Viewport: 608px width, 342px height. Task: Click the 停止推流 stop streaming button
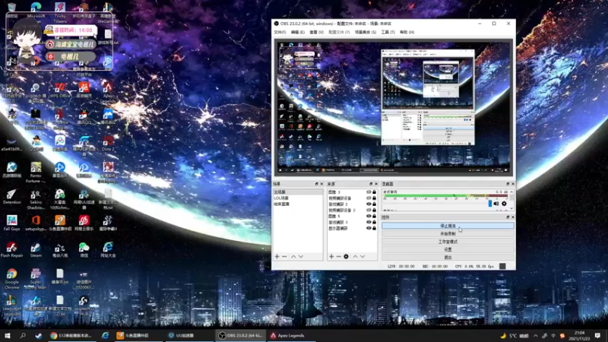coord(448,226)
